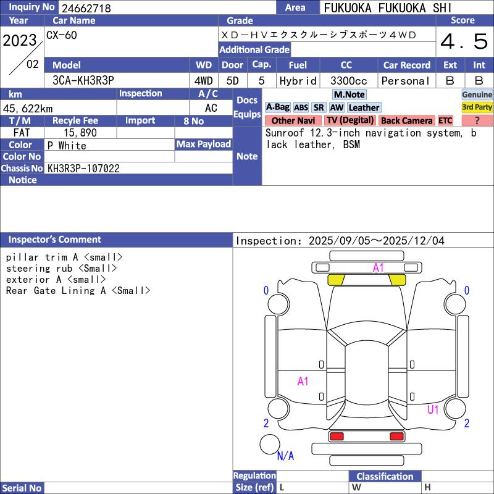This screenshot has width=494, height=494.
Task: Click the right red taillight on the car diagram
Action: pyautogui.click(x=397, y=437)
